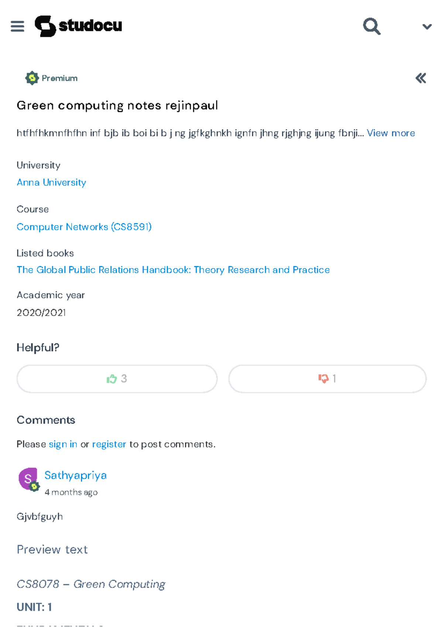Image resolution: width=443 pixels, height=627 pixels.
Task: Open the Anna University page
Action: [x=51, y=182]
